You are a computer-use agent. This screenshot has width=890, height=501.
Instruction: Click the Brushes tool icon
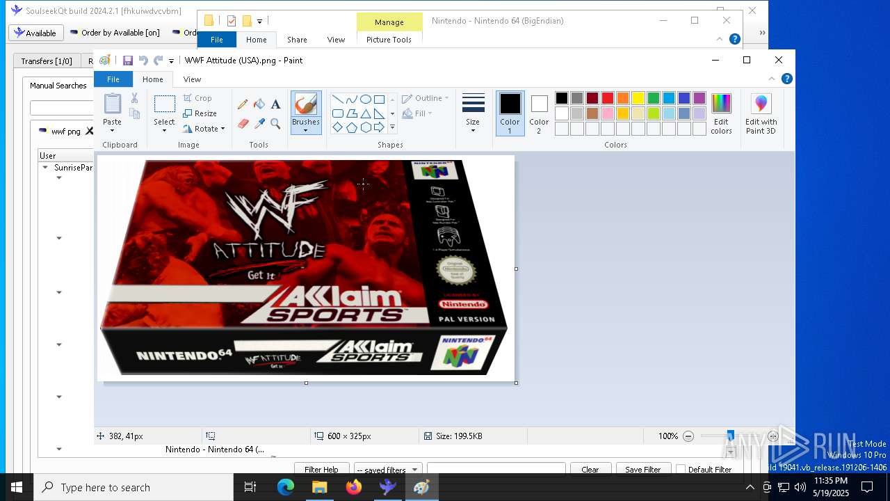tap(306, 104)
